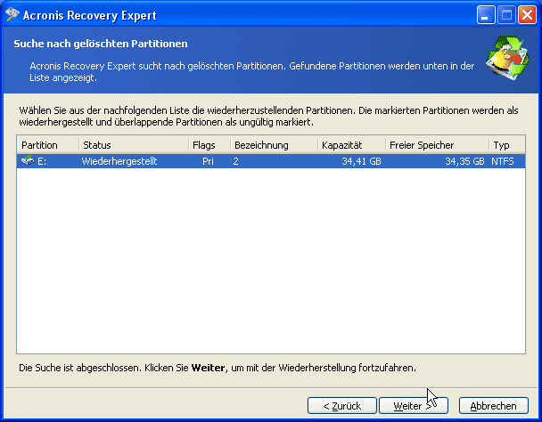Go back with the Zurück button
542x422 pixels.
point(341,406)
